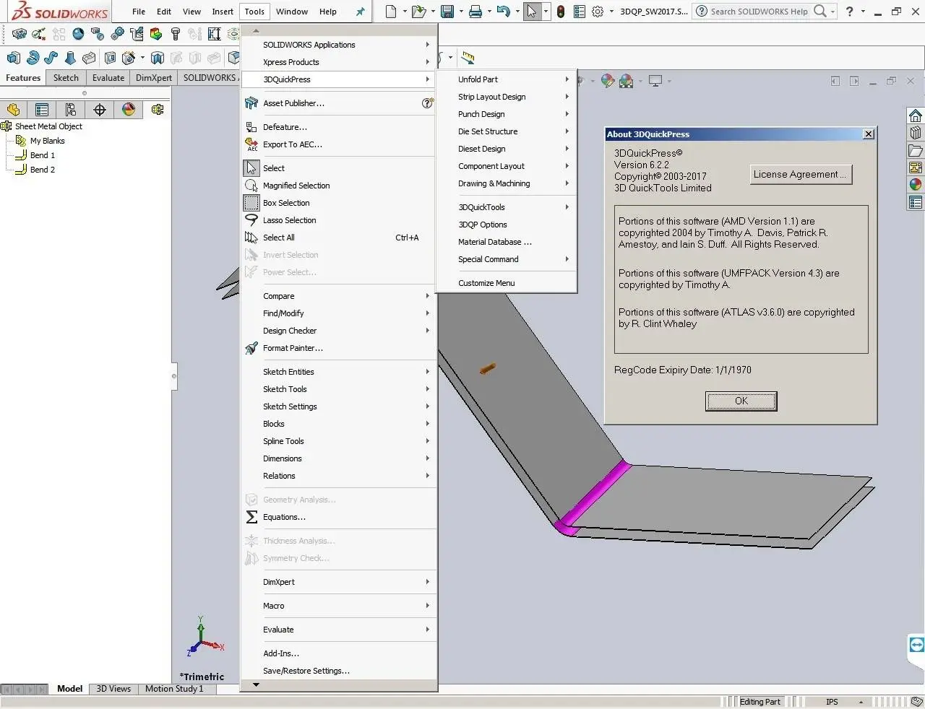
Task: Click the Rebuild traffic light icon
Action: pyautogui.click(x=561, y=12)
